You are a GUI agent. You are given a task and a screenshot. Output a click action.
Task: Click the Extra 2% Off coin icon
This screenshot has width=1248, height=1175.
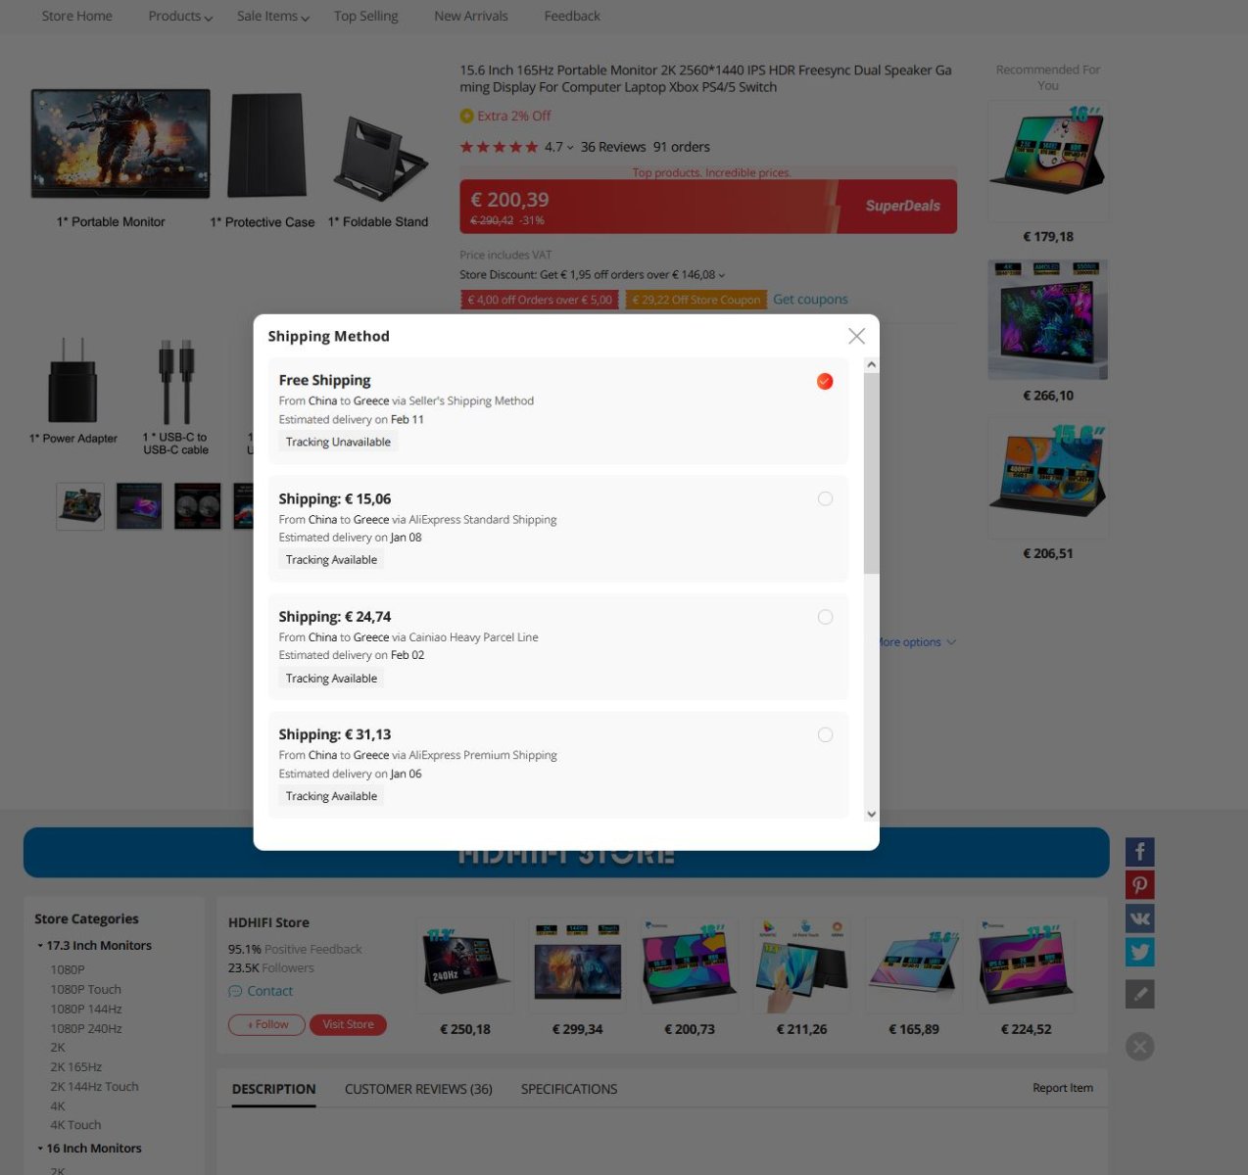pos(466,116)
